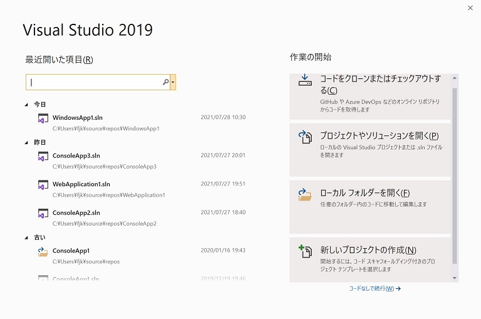The image size is (481, 319).
Task: Click the ConsoleApp2.sln solution icon
Action: (43, 213)
